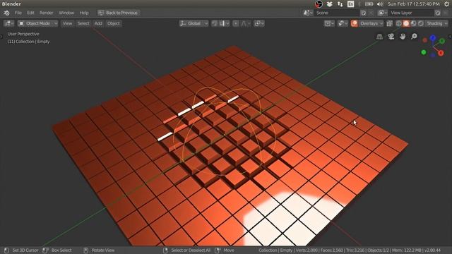The height and width of the screenshot is (254, 452).
Task: Toggle snapping magnet icon
Action: point(215,23)
